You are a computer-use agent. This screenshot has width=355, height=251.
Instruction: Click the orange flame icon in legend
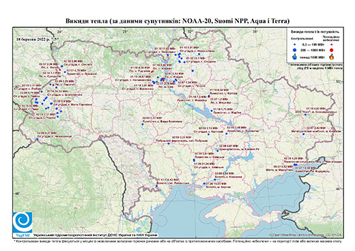click(x=332, y=57)
